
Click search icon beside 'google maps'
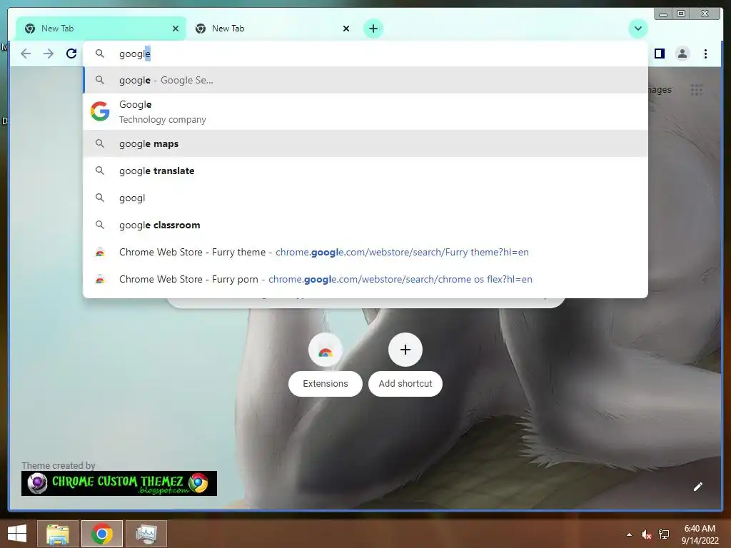[x=100, y=143]
